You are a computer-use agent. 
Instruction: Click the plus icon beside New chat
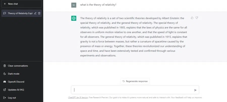(x=5, y=4)
